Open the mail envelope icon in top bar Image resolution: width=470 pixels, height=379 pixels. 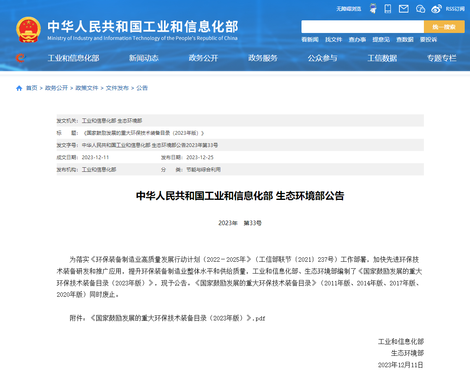(x=403, y=9)
